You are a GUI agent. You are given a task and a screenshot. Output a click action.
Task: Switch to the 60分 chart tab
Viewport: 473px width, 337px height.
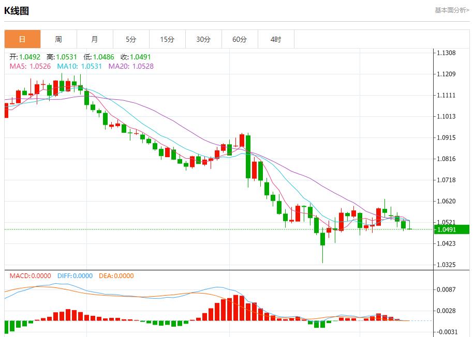coord(240,39)
